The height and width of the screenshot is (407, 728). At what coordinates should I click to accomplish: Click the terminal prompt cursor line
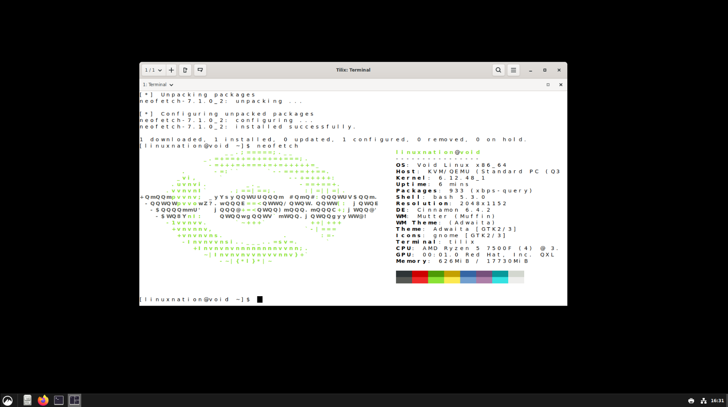260,299
